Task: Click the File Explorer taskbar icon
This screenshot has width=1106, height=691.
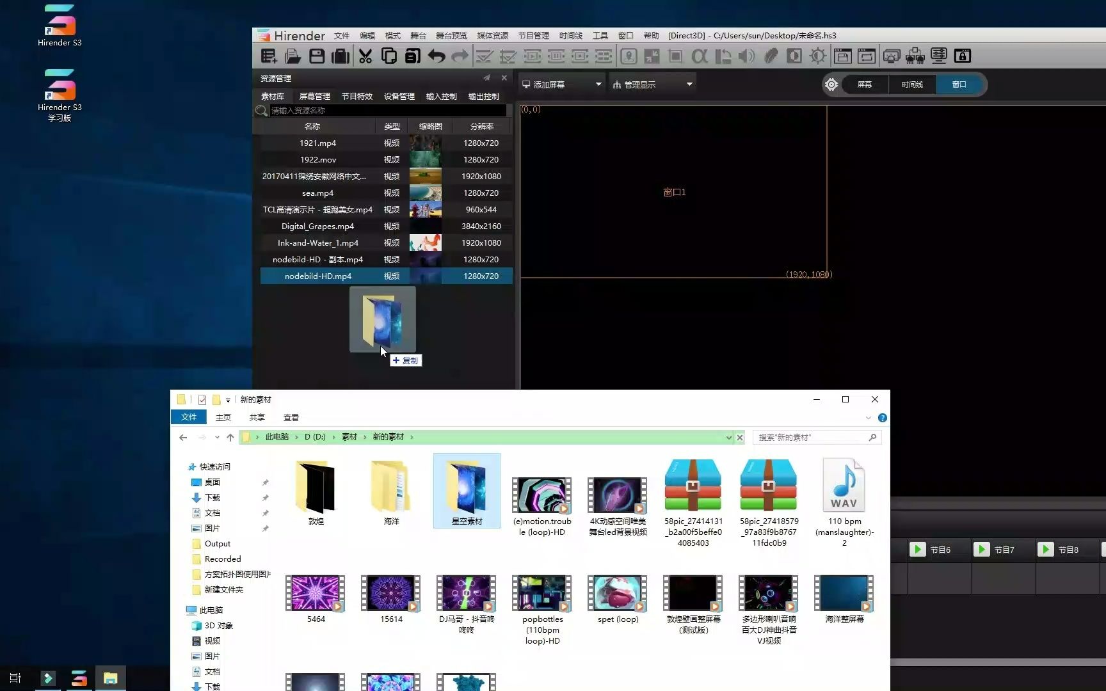Action: pyautogui.click(x=110, y=678)
